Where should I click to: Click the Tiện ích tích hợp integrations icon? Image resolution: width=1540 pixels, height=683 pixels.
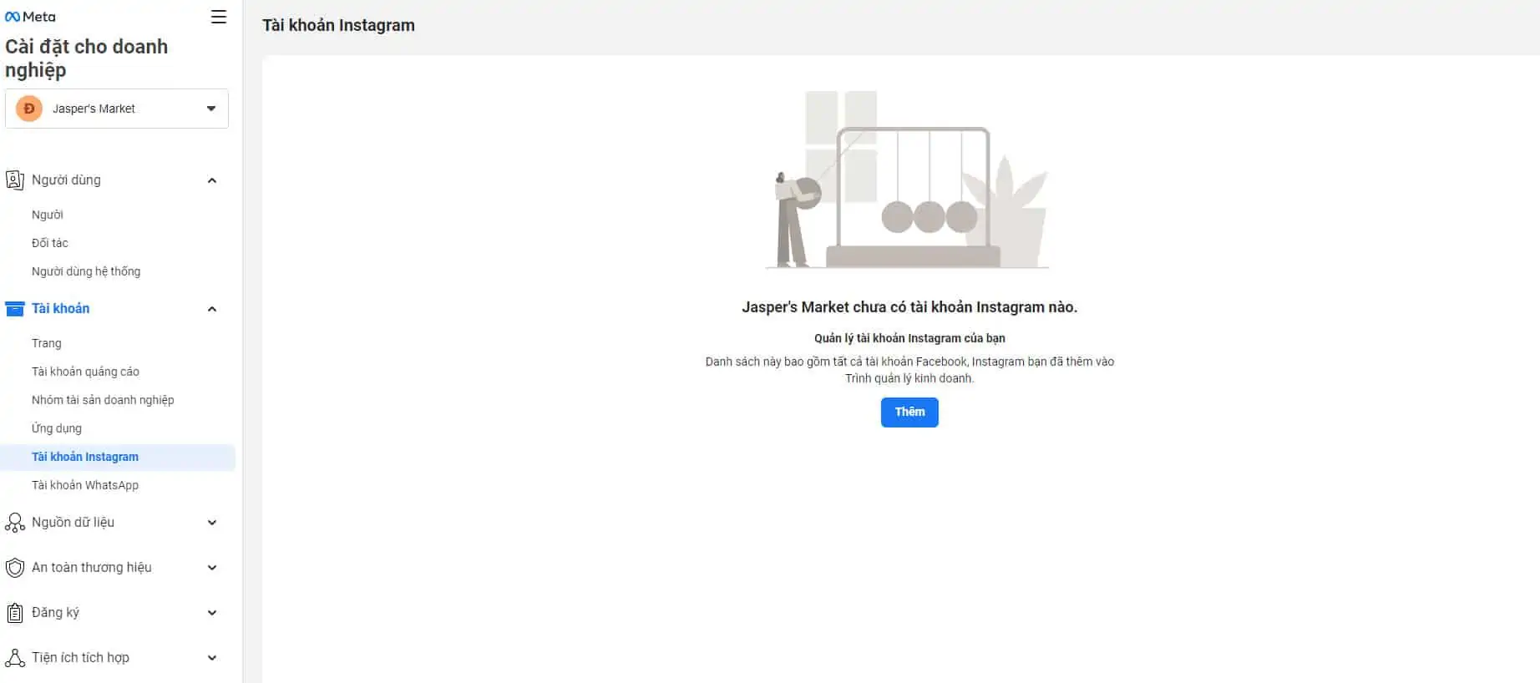click(x=14, y=658)
